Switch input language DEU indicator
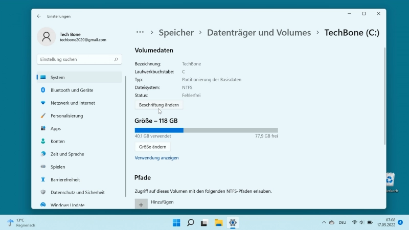409x230 pixels. (x=342, y=222)
